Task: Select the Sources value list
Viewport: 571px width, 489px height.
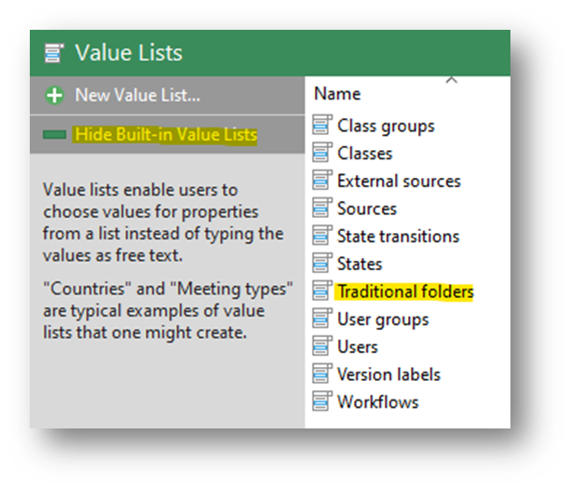Action: point(367,209)
